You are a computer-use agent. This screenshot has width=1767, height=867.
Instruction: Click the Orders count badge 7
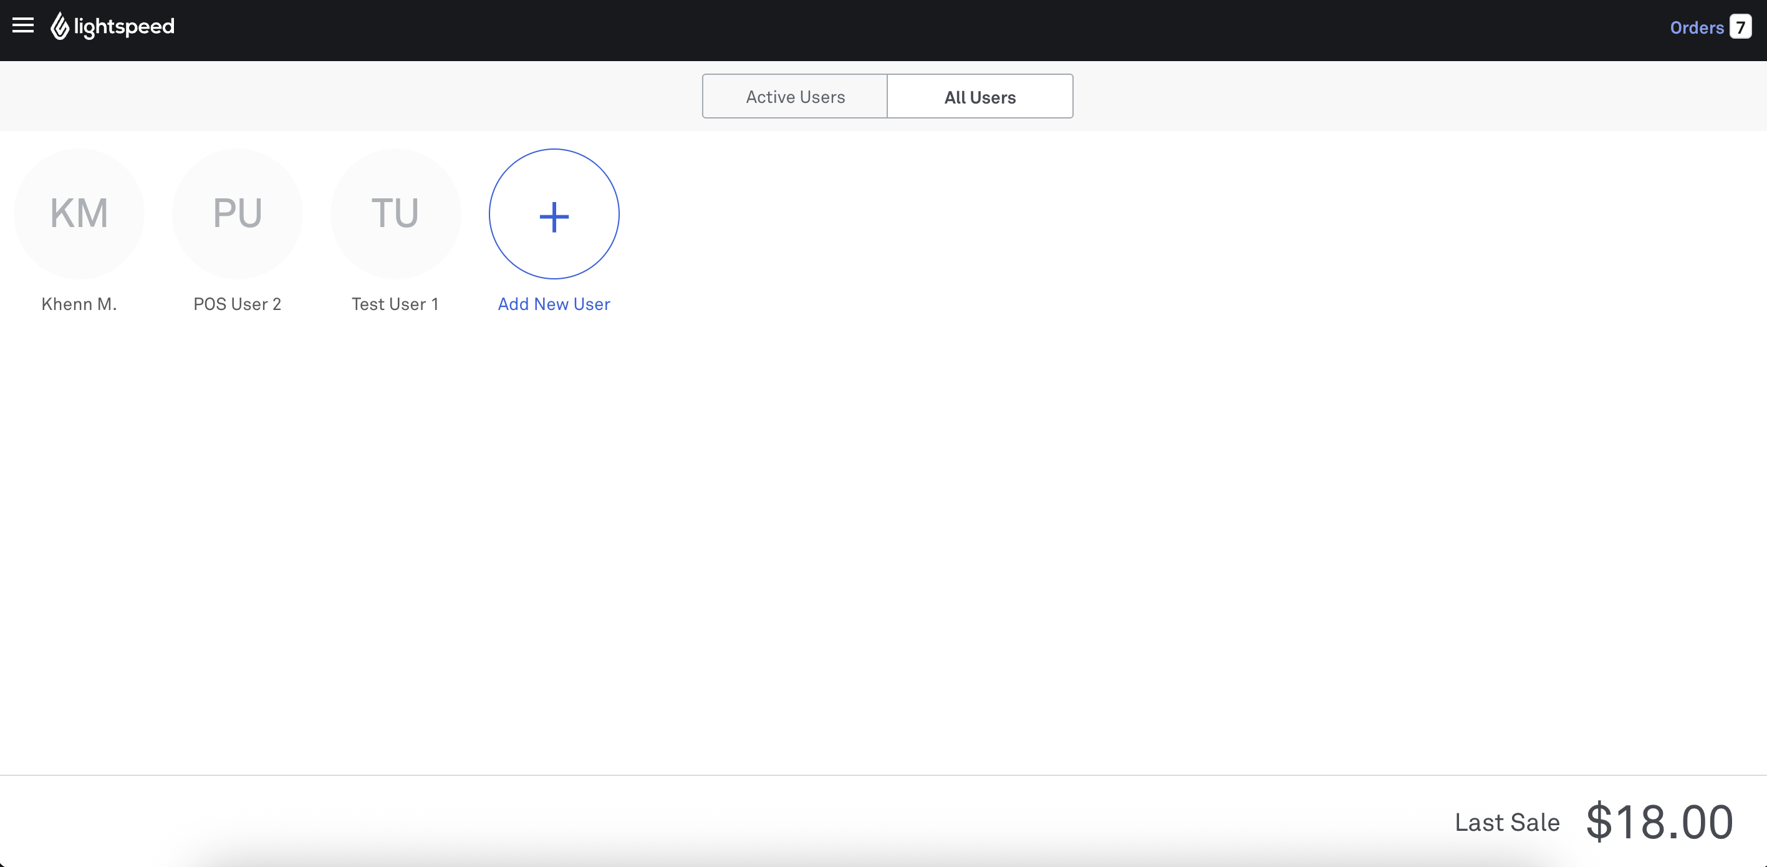click(1740, 27)
